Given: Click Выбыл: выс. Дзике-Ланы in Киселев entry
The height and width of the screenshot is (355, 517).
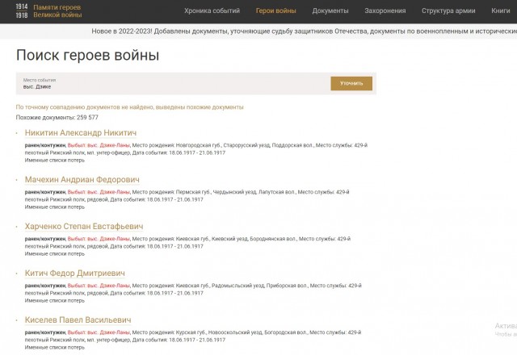Looking at the screenshot, I should point(99,332).
